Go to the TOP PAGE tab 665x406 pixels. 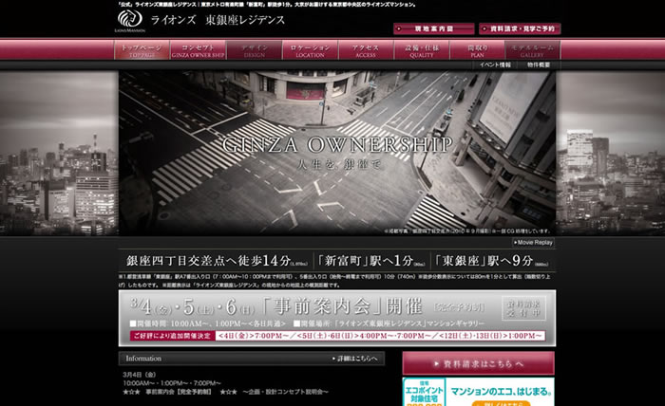142,50
